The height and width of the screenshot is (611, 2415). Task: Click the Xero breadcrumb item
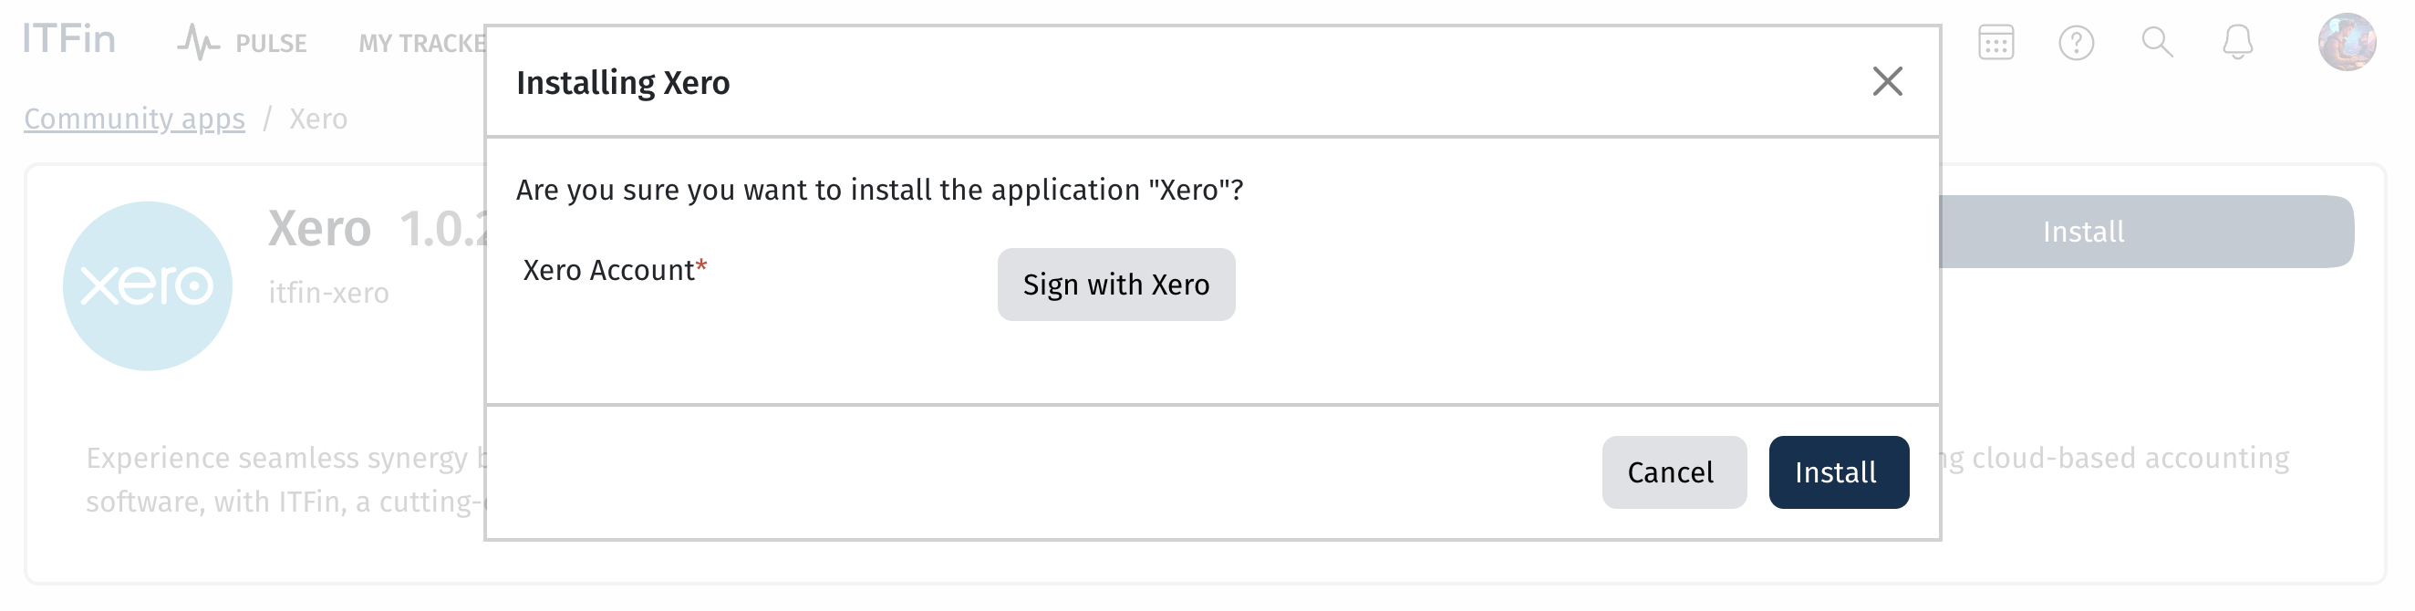317,119
